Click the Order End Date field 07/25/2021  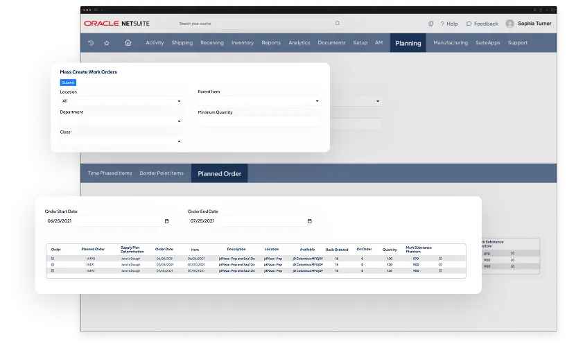[x=250, y=221]
